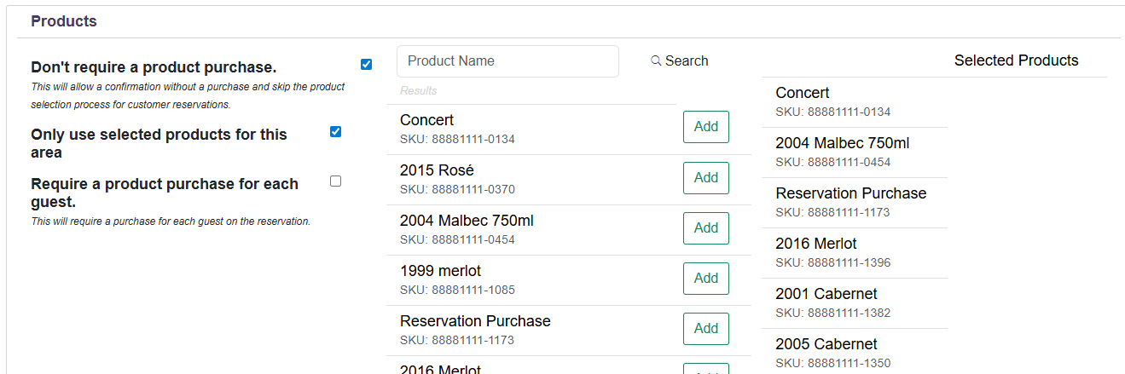The width and height of the screenshot is (1125, 374).
Task: Enable "Require a product purchase for each guest"
Action: pos(335,181)
